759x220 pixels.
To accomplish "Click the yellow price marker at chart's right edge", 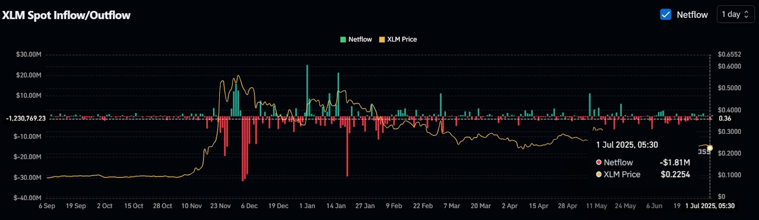I will pyautogui.click(x=710, y=149).
